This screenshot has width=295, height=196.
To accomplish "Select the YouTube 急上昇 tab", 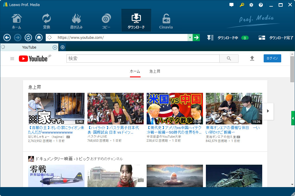I will pyautogui.click(x=155, y=72).
